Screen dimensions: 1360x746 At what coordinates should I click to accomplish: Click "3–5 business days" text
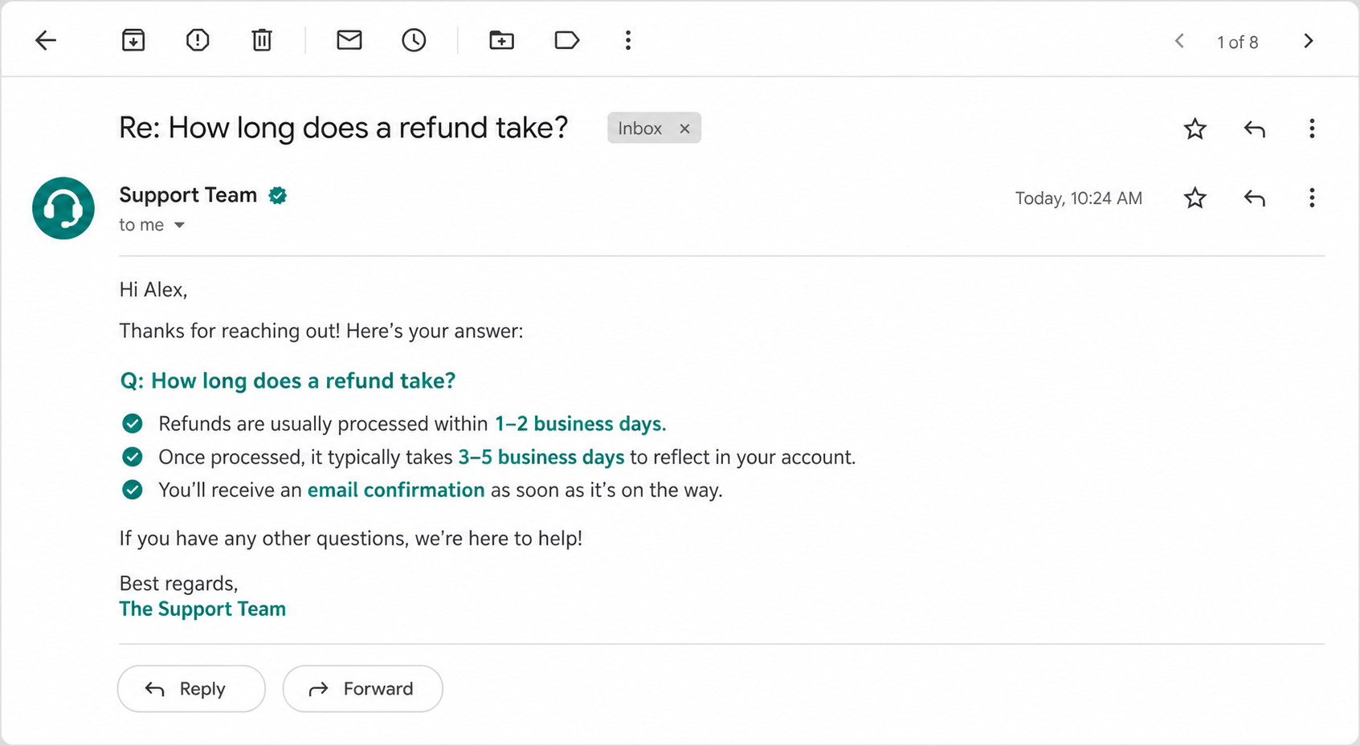point(541,457)
